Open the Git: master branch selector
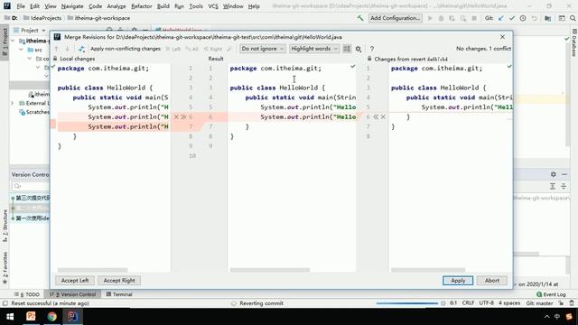Image resolution: width=578 pixels, height=325 pixels. pyautogui.click(x=539, y=303)
